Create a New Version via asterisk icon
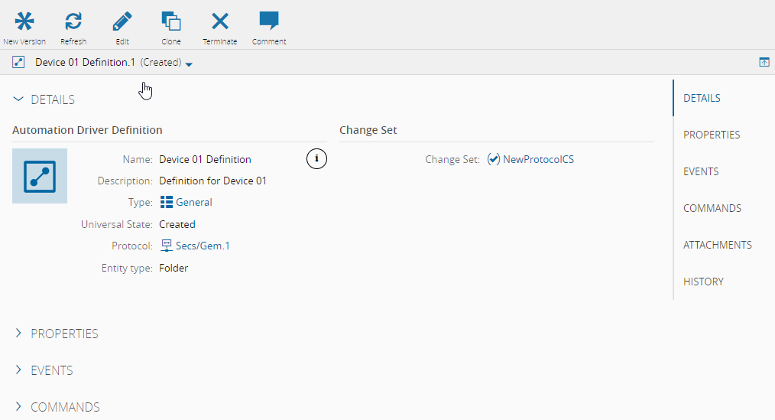This screenshot has height=420, width=775. pyautogui.click(x=24, y=21)
